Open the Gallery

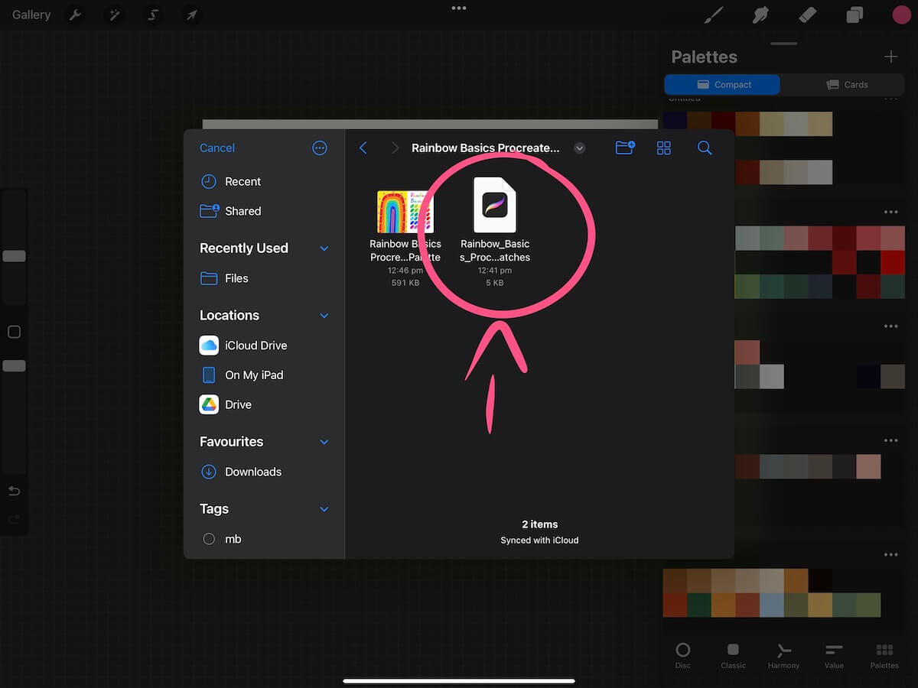(x=30, y=14)
